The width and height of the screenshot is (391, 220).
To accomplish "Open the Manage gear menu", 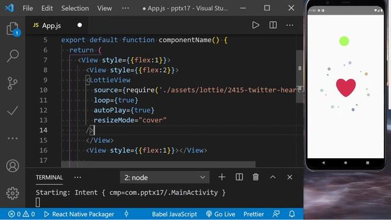I will click(12, 193).
